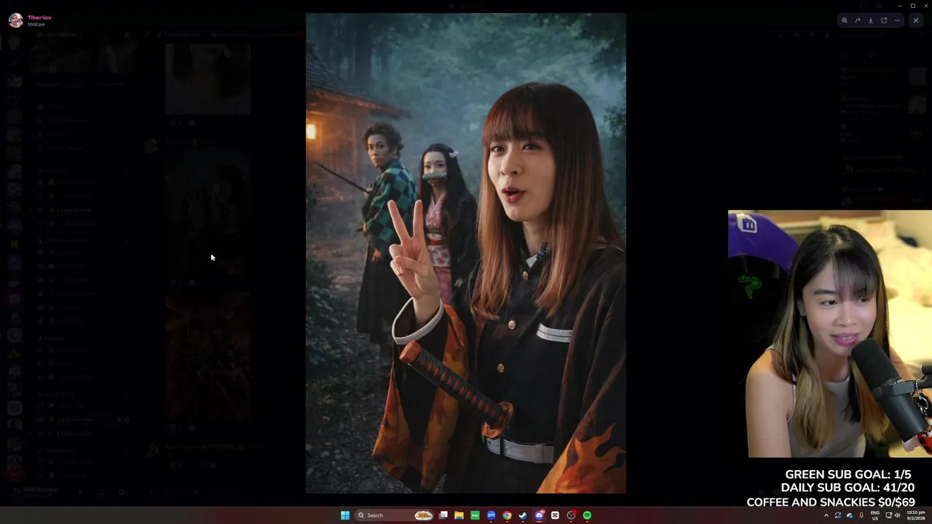Viewport: 932px width, 524px height.
Task: Focus the taskbar Search box
Action: click(x=394, y=515)
